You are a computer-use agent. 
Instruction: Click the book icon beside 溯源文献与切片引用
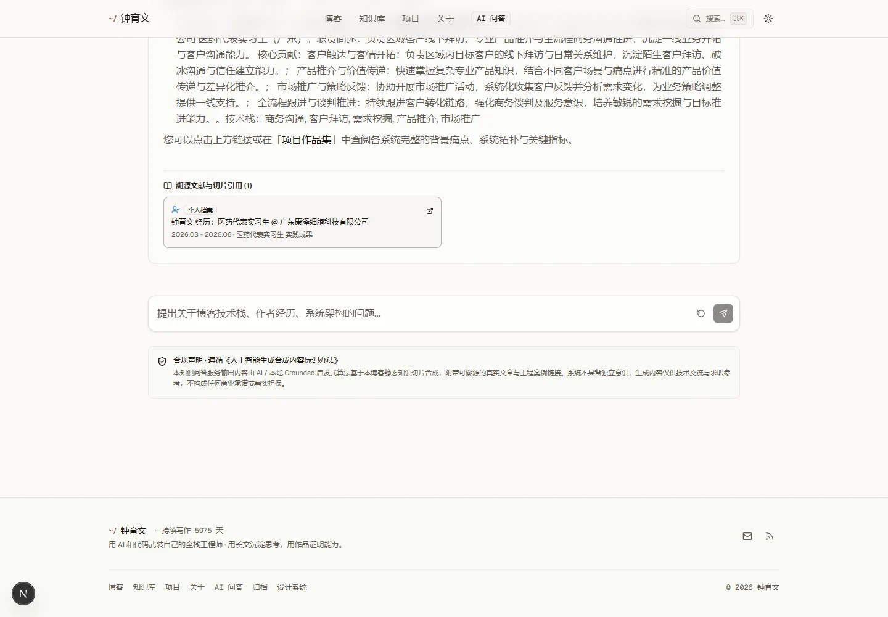(168, 186)
